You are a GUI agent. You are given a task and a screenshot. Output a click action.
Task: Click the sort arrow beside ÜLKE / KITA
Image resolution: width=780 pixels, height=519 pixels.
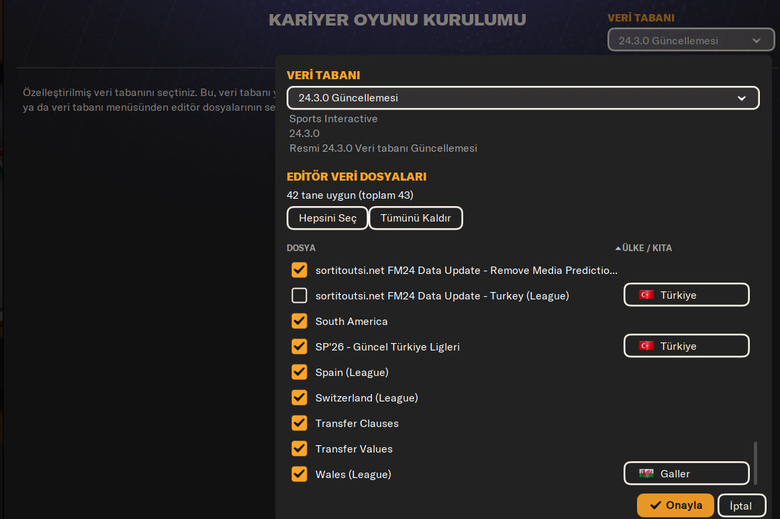click(618, 248)
